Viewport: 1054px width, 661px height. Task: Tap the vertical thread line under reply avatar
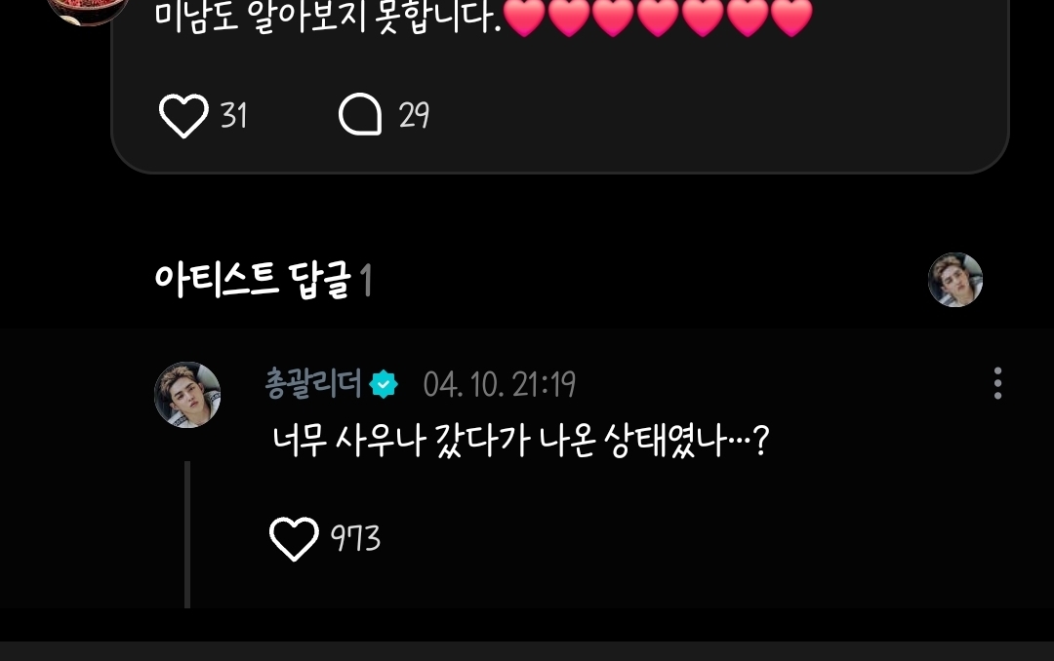coord(187,534)
